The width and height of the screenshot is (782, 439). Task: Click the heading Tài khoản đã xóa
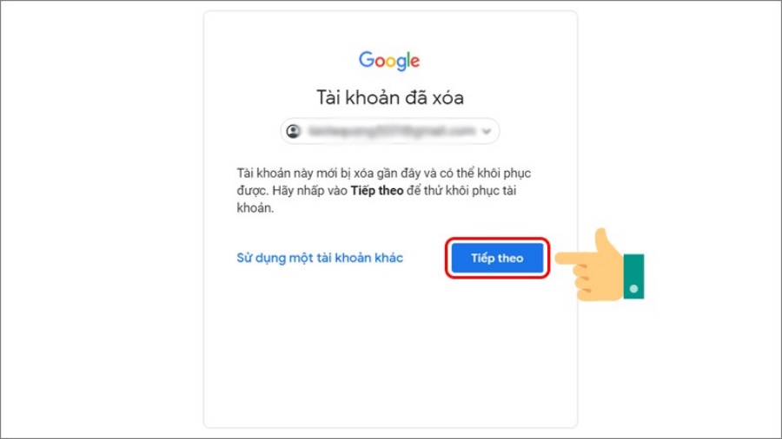(390, 97)
